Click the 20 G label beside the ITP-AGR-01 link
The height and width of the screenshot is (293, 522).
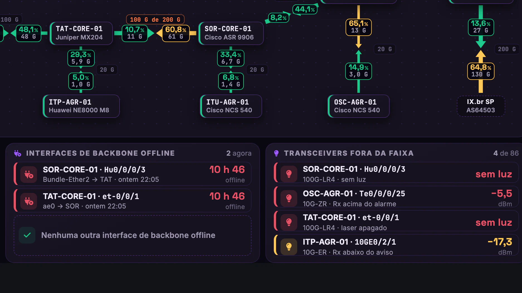[107, 70]
